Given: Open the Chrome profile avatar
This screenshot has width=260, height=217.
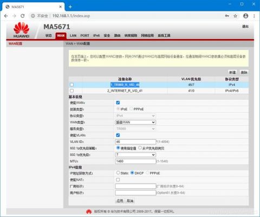Looking at the screenshot, I should 246,16.
